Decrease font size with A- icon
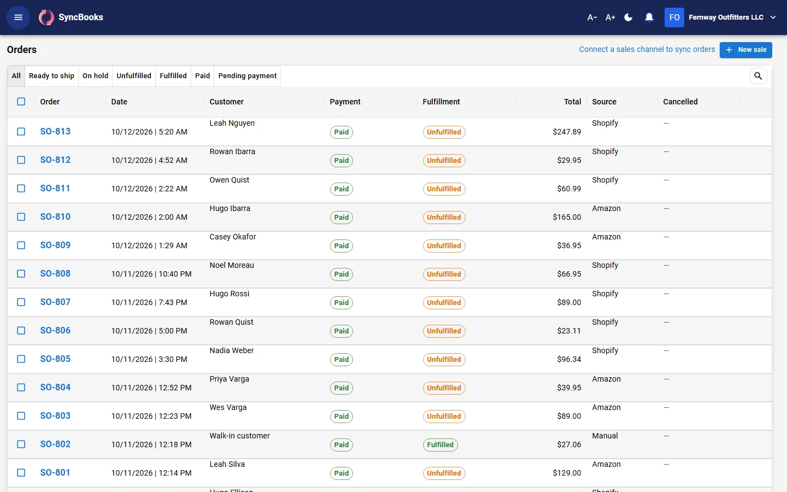The height and width of the screenshot is (492, 787). 592,17
